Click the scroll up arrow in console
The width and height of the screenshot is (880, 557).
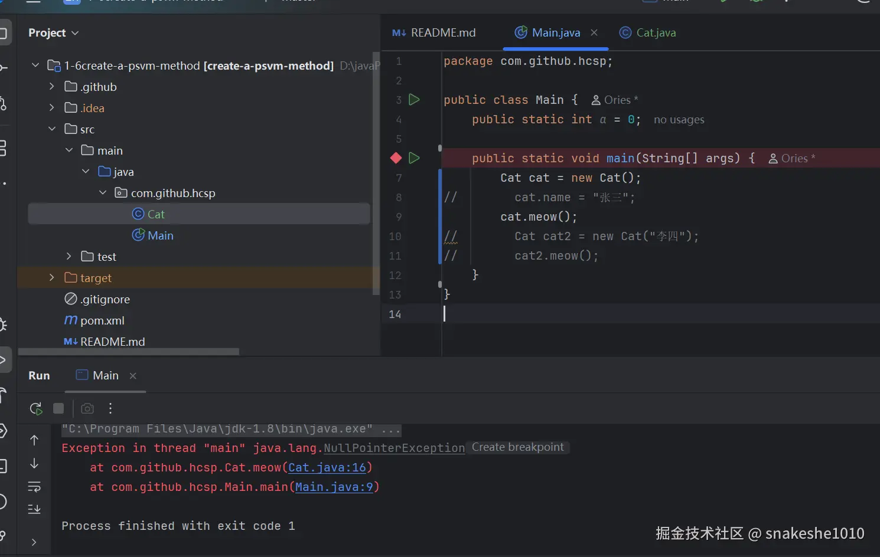pos(34,440)
